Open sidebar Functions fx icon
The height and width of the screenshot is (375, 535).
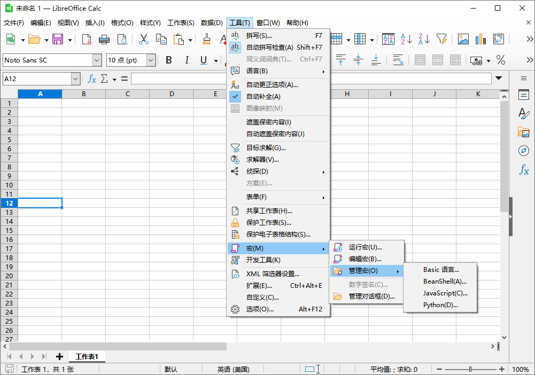tap(524, 169)
